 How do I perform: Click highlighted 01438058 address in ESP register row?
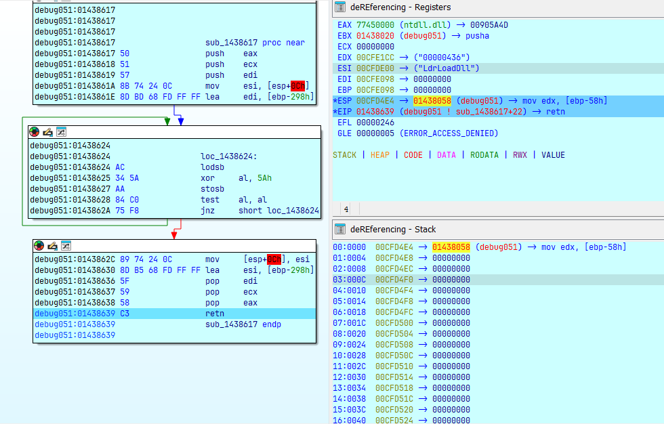(432, 101)
